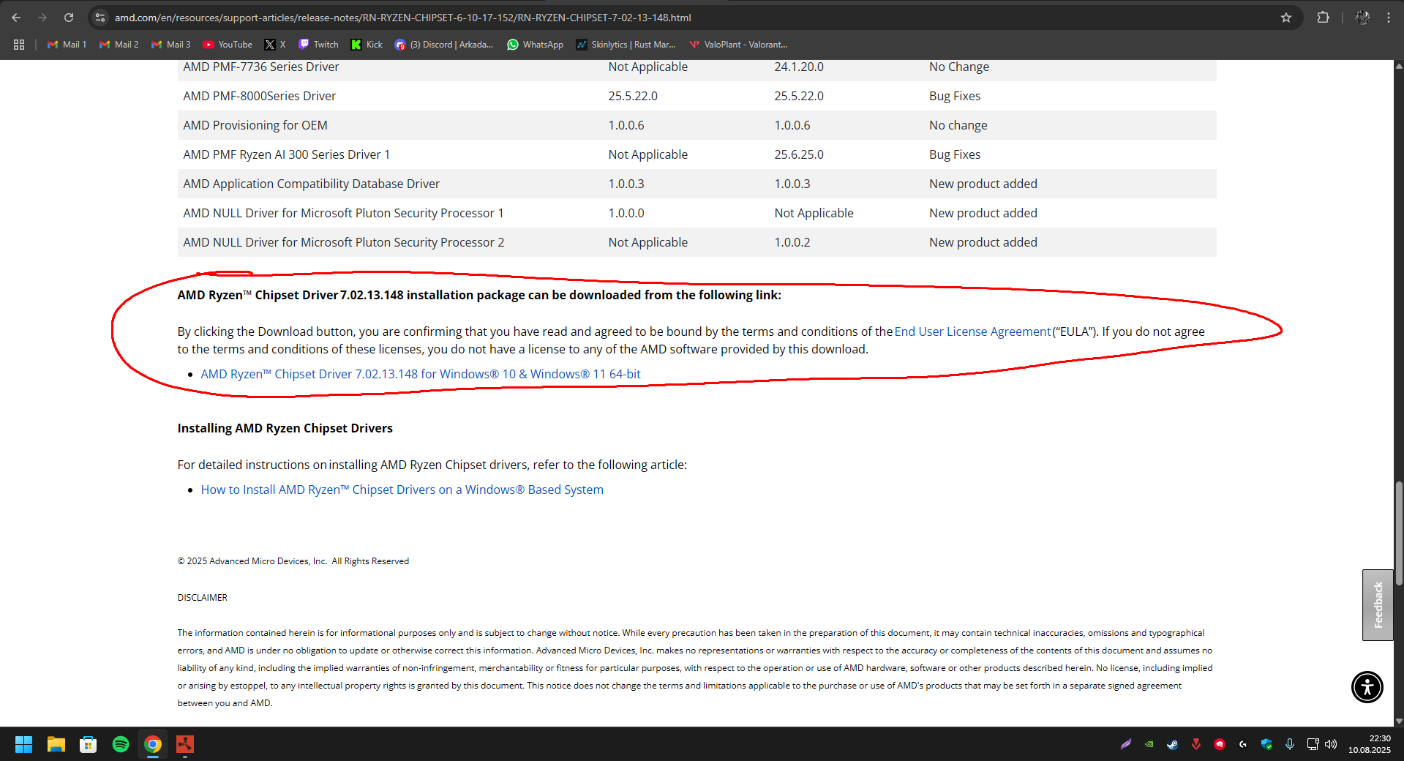This screenshot has height=761, width=1404.
Task: Open the X bookmark
Action: [x=275, y=45]
